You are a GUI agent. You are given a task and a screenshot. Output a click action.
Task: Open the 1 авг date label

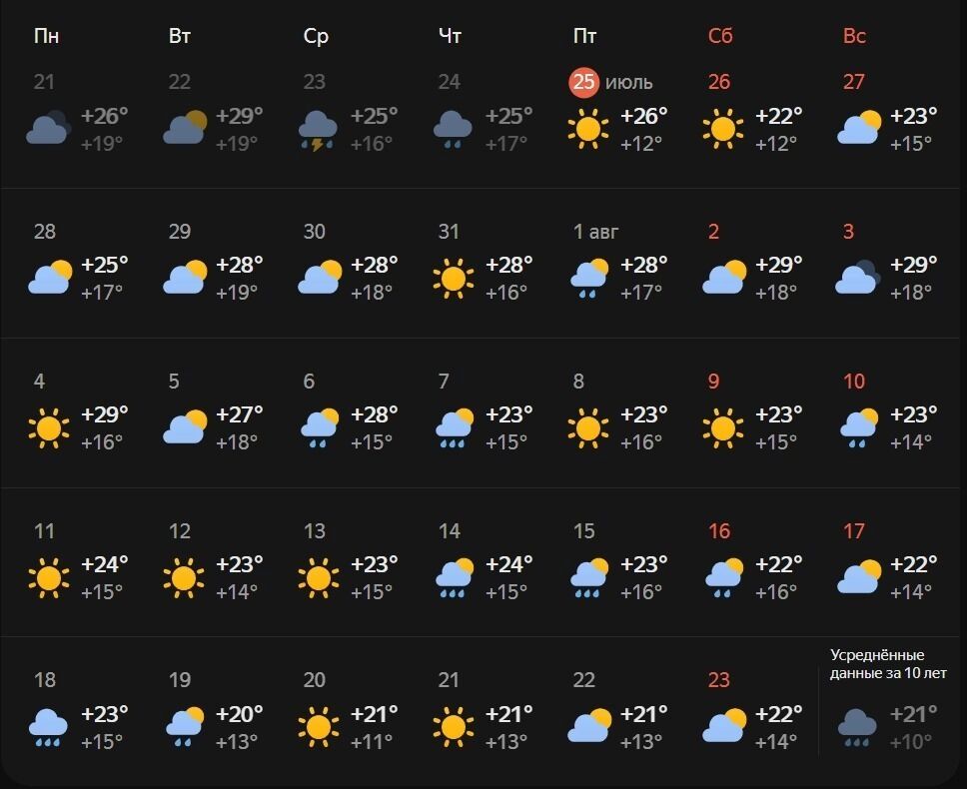tap(596, 232)
